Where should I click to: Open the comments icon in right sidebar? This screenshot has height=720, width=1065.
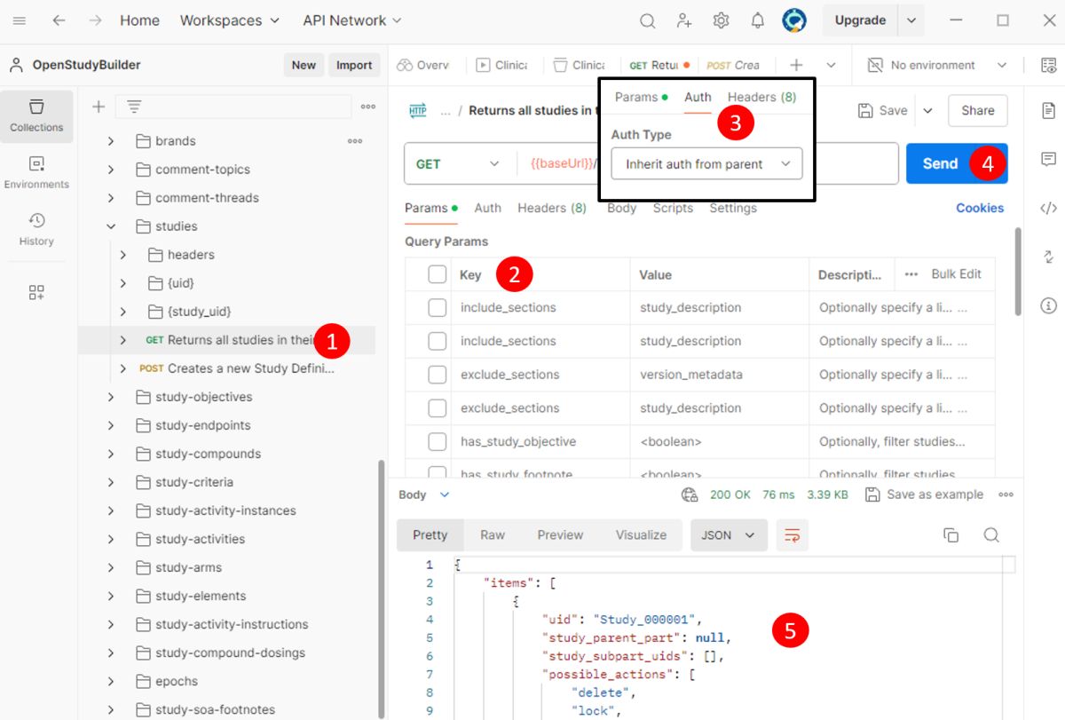[1048, 159]
